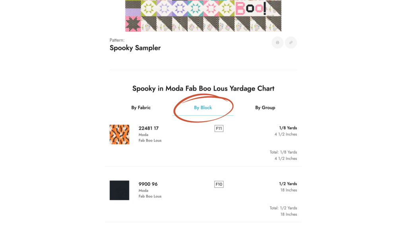Image resolution: width=407 pixels, height=229 pixels.
Task: Click the 1/2 Yards amount for F10
Action: pyautogui.click(x=288, y=184)
